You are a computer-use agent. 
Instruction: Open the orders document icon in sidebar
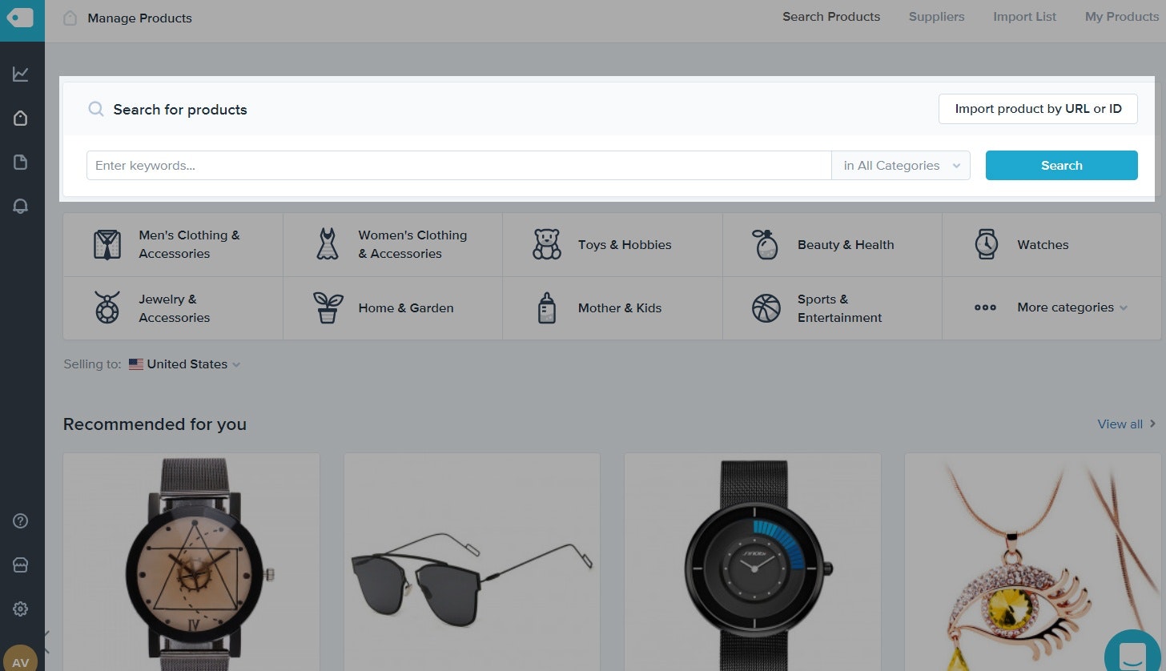(21, 163)
